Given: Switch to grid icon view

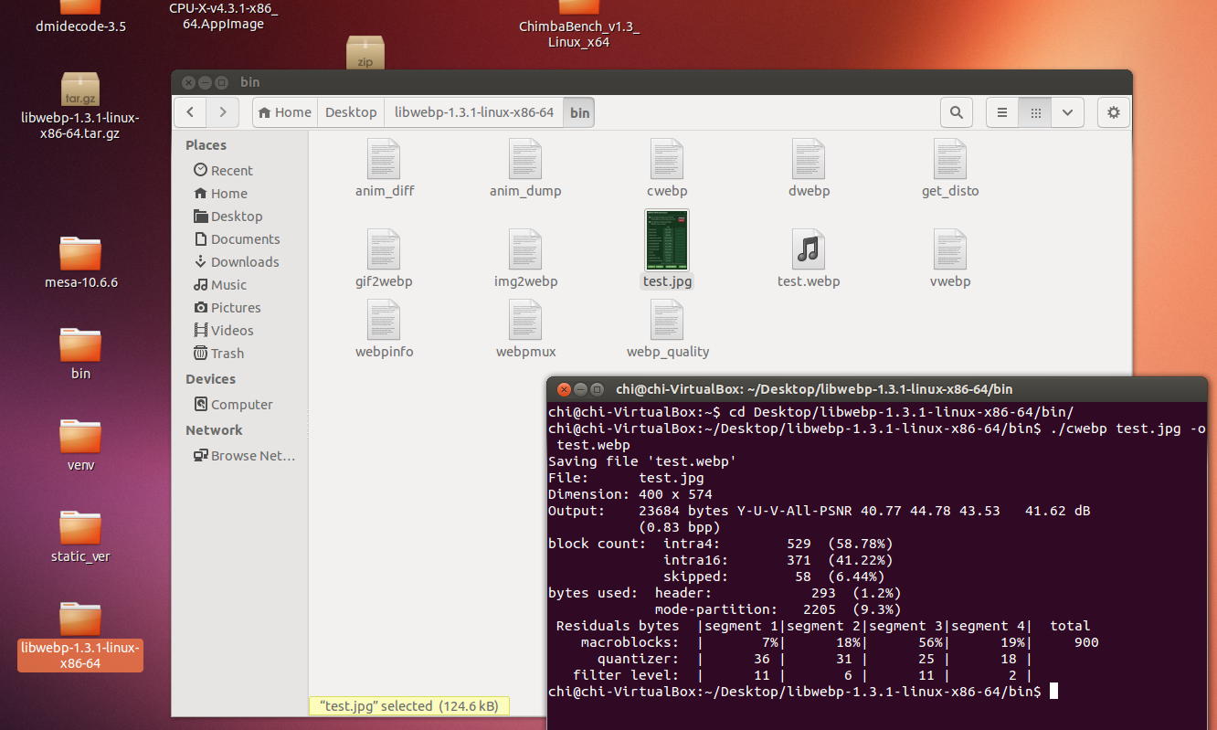Looking at the screenshot, I should coord(1035,112).
